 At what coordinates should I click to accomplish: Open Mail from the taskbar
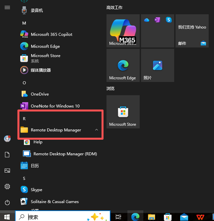[184, 217]
